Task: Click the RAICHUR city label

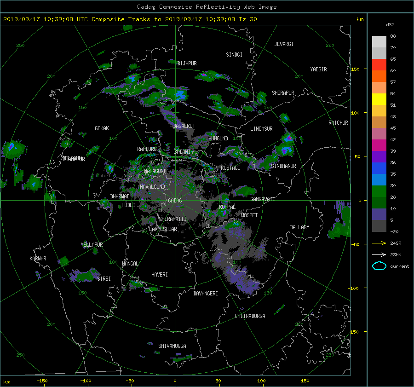Action: click(338, 123)
